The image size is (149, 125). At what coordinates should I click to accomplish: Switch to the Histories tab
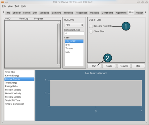click(69, 13)
